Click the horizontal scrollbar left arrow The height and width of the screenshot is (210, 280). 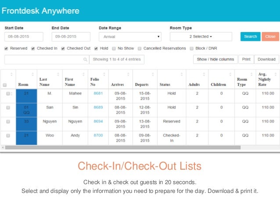tap(3, 147)
